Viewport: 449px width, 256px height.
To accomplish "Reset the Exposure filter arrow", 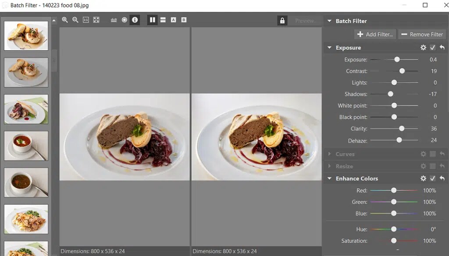I will click(442, 47).
